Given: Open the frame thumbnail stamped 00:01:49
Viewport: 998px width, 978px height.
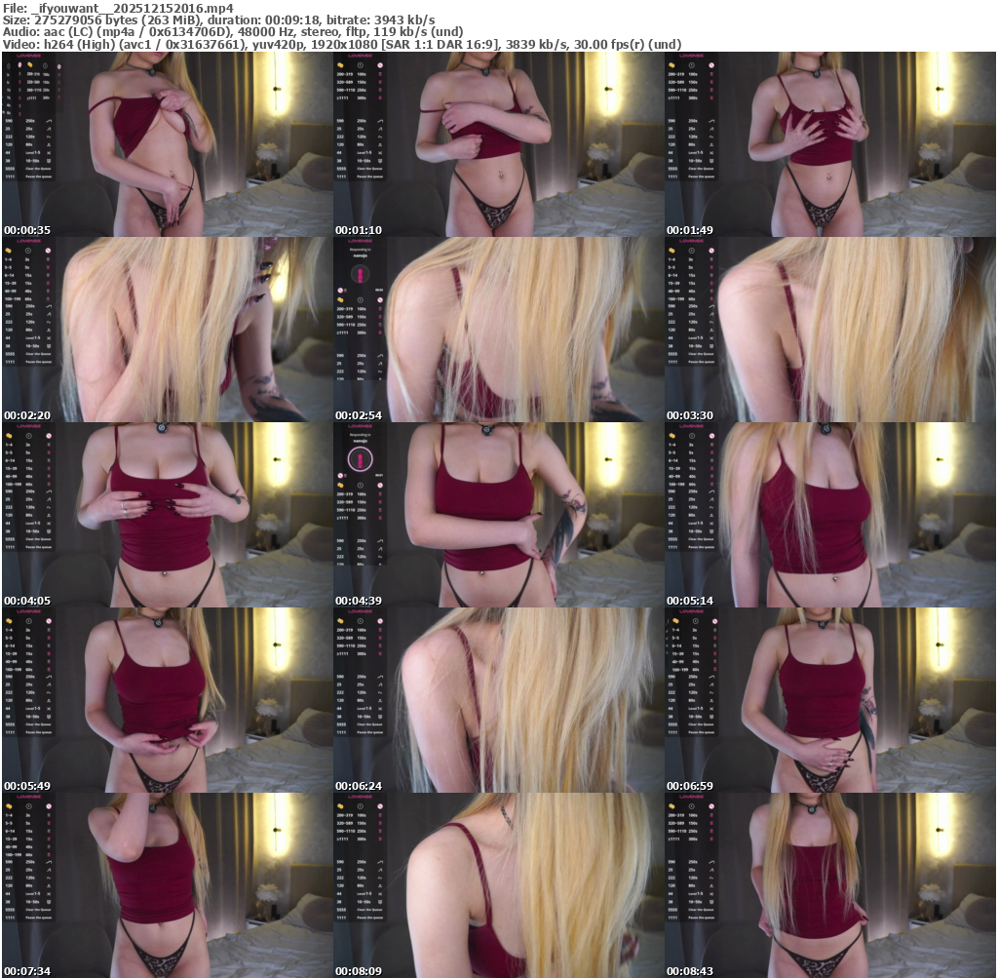Looking at the screenshot, I should [830, 144].
